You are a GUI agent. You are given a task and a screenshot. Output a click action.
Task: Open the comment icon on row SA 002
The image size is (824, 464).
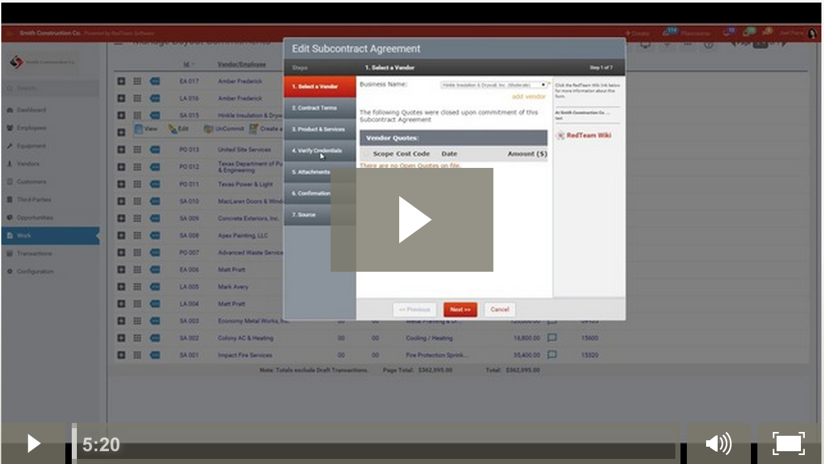pyautogui.click(x=552, y=338)
